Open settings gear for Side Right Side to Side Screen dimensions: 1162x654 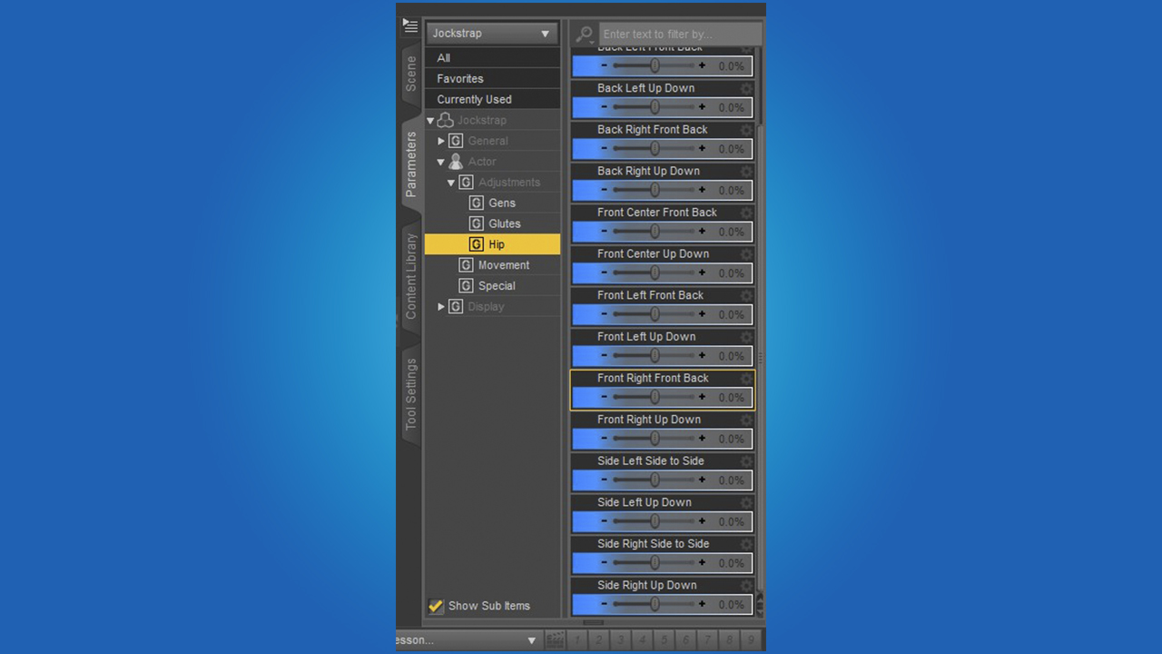click(746, 544)
